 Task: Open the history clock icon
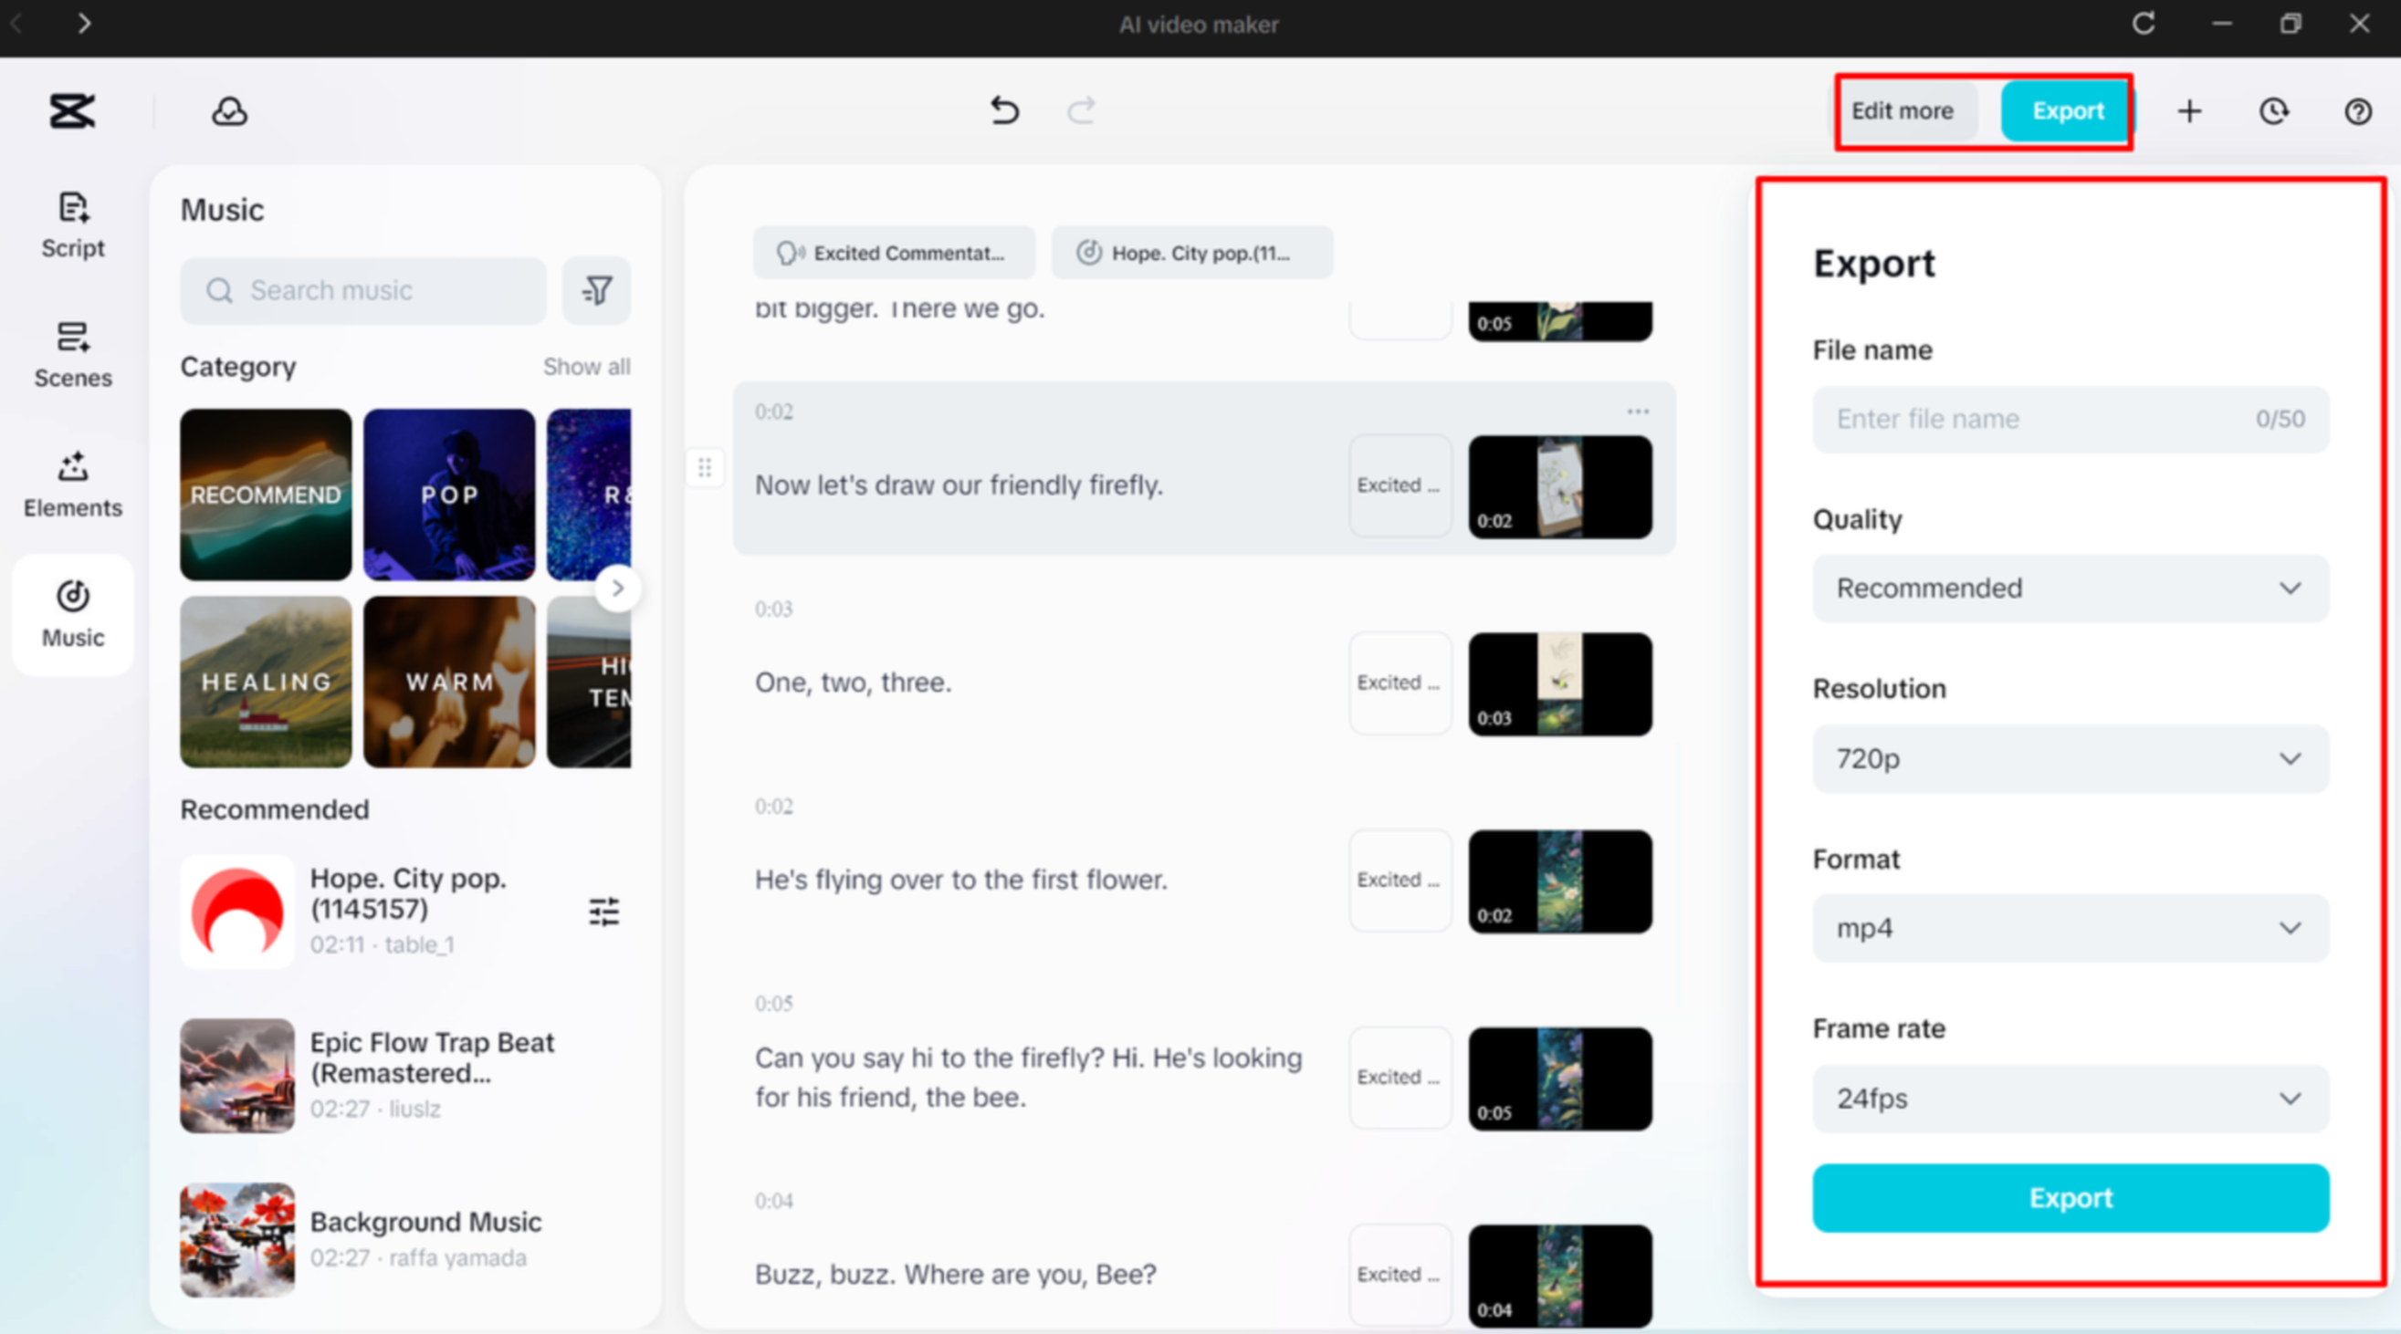click(2273, 112)
